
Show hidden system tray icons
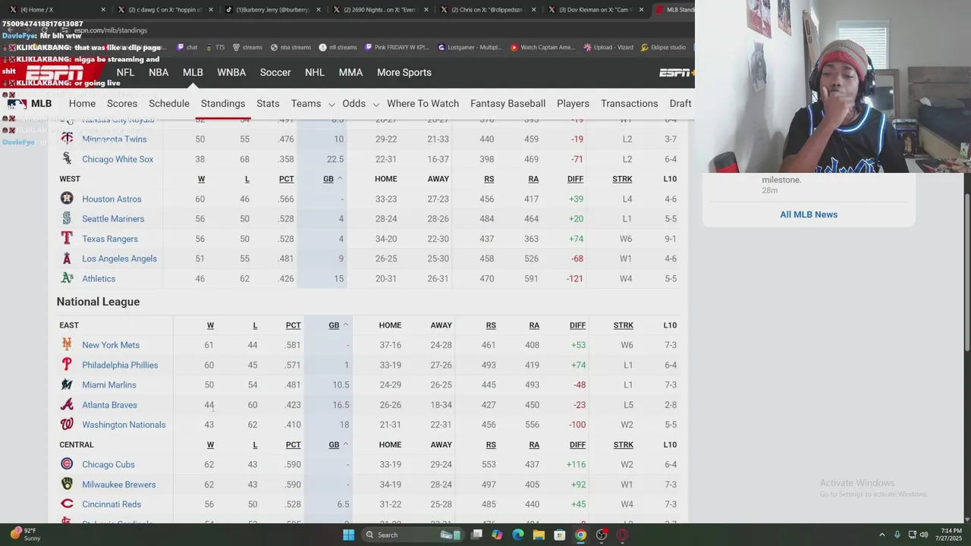click(x=881, y=535)
